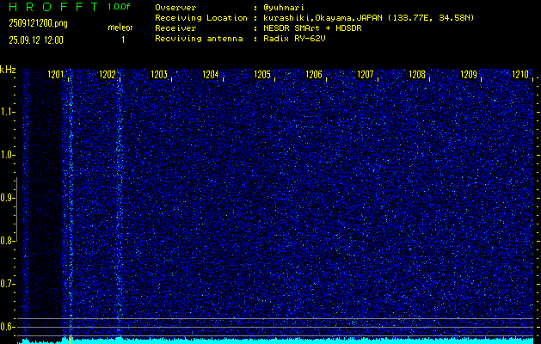The image size is (541, 344).
Task: Click the 0.8 kHz axis label
Action: 7,241
